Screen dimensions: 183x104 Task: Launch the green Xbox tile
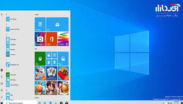coord(40,59)
